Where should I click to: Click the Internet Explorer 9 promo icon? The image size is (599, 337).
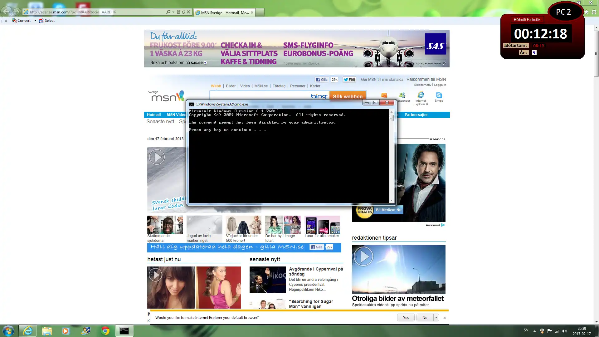421,95
